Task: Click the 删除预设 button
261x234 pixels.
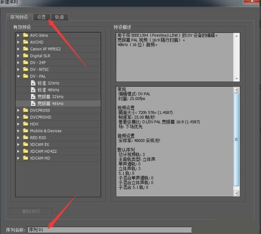Action: pos(31,211)
